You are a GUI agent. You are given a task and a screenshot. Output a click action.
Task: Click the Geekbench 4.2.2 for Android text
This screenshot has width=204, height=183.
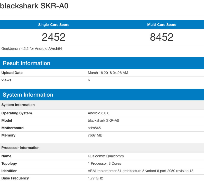tap(32, 49)
